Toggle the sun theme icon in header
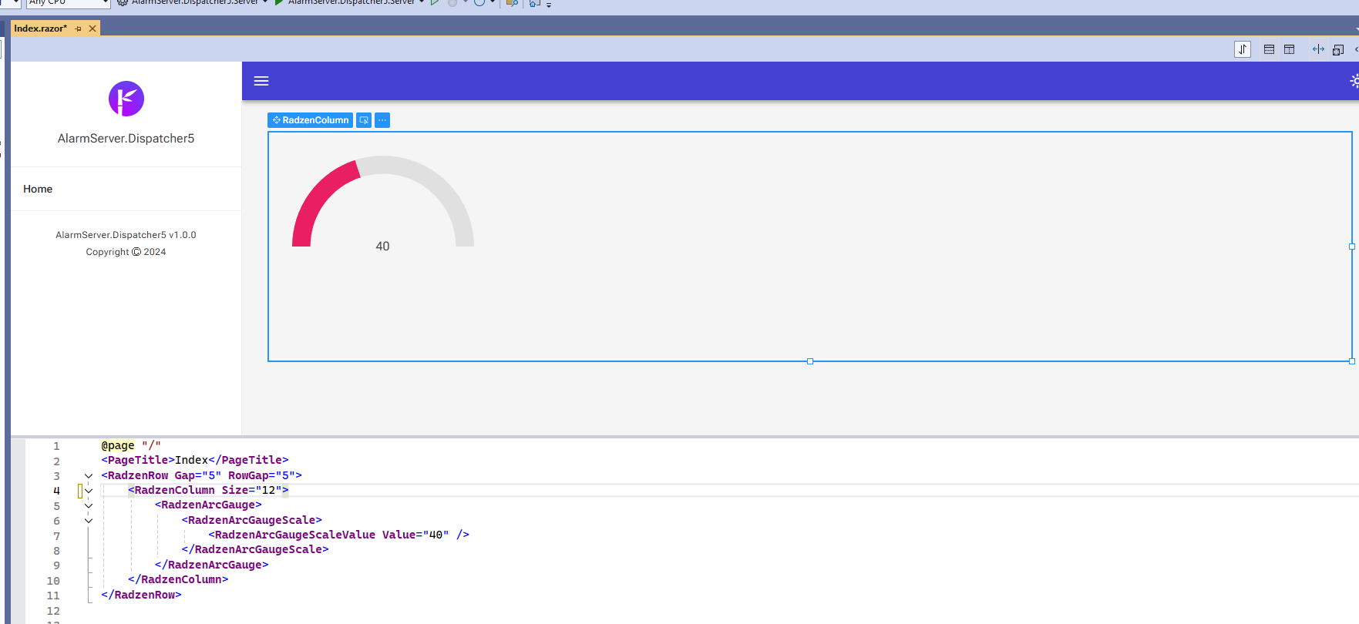This screenshot has width=1359, height=624. pyautogui.click(x=1354, y=81)
